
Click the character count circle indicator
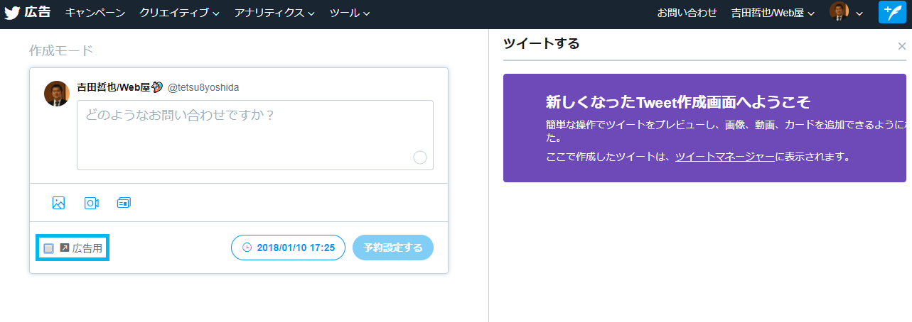[x=419, y=157]
